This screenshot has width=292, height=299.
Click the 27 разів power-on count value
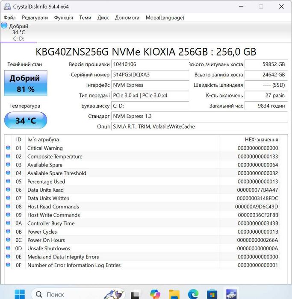(x=266, y=95)
